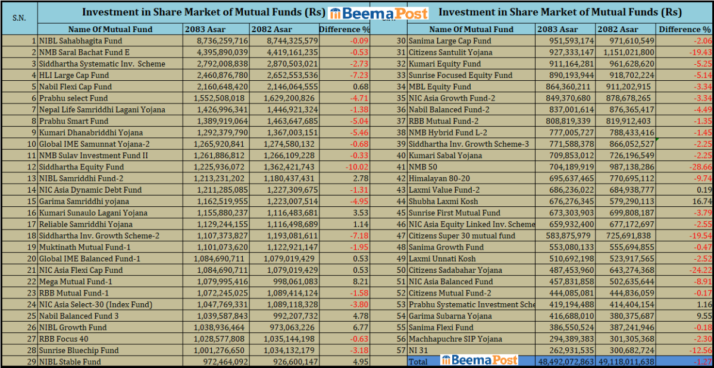The image size is (714, 368).
Task: Click the RBB Mutual Fund-1 cell
Action: click(x=110, y=292)
